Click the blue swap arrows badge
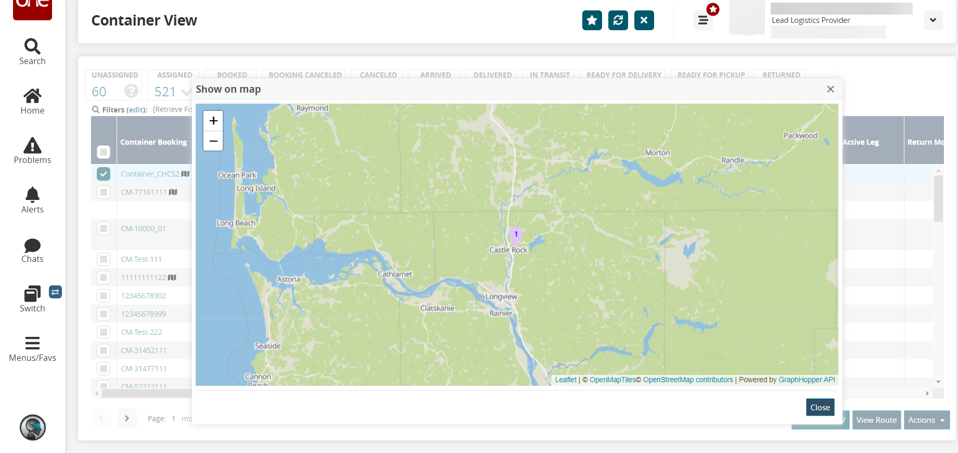The height and width of the screenshot is (453, 958). coord(55,292)
